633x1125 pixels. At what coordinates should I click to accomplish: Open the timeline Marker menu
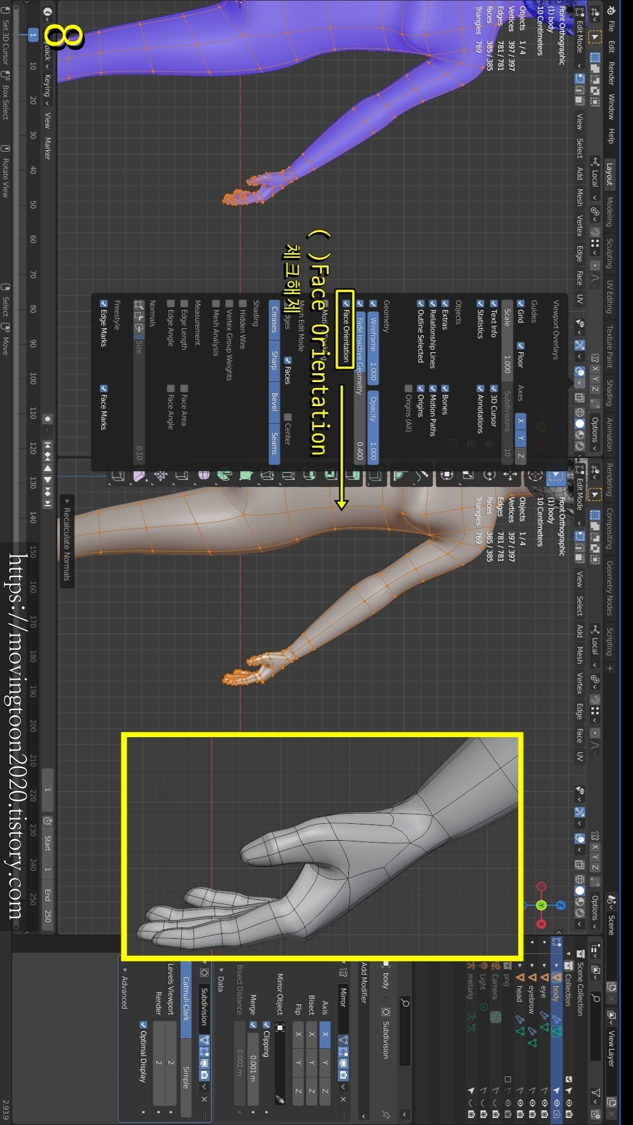coord(47,148)
